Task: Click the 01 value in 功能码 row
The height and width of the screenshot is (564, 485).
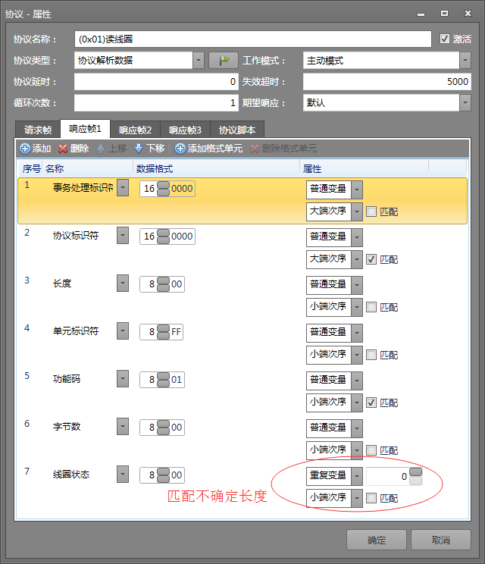Action: 176,380
